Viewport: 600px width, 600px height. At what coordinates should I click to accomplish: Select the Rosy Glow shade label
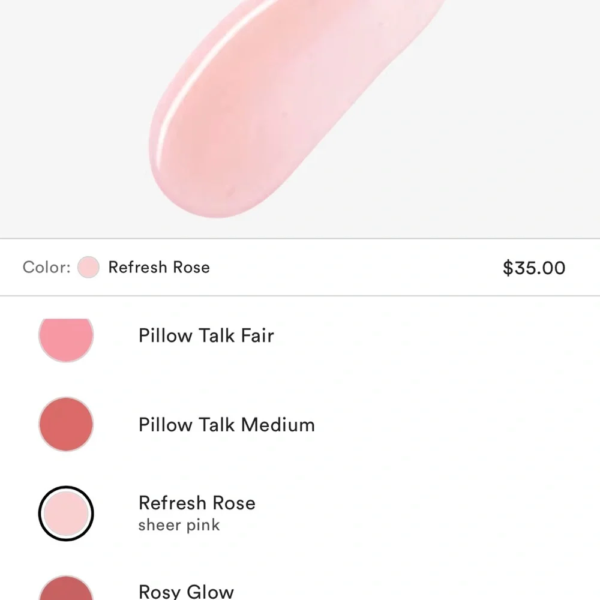tap(186, 591)
